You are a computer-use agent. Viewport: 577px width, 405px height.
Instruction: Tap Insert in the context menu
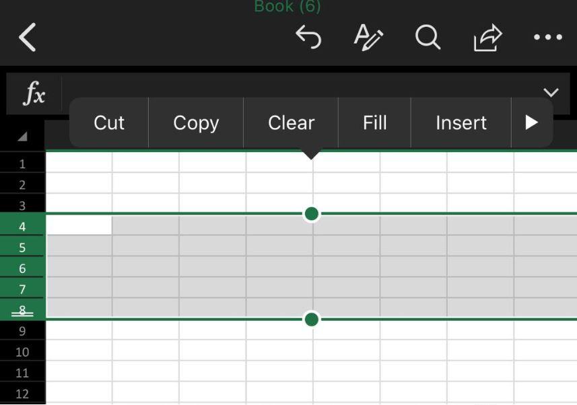click(461, 122)
